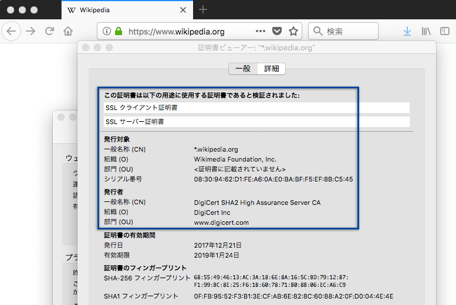Click <証明書に記載されていません> OU value
This screenshot has height=305, width=456.
pos(239,169)
